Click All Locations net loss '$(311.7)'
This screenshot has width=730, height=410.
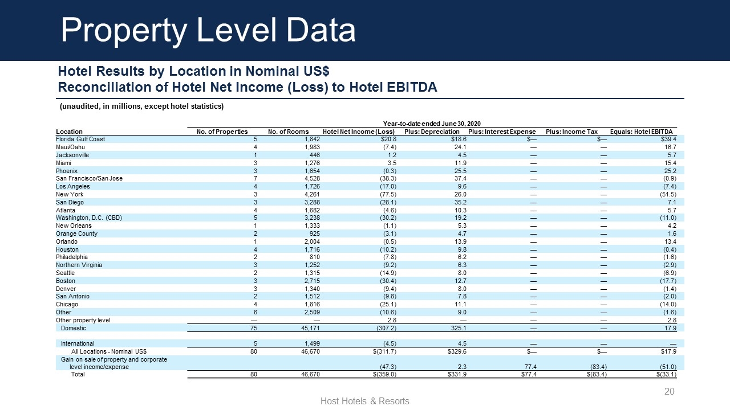pos(384,351)
